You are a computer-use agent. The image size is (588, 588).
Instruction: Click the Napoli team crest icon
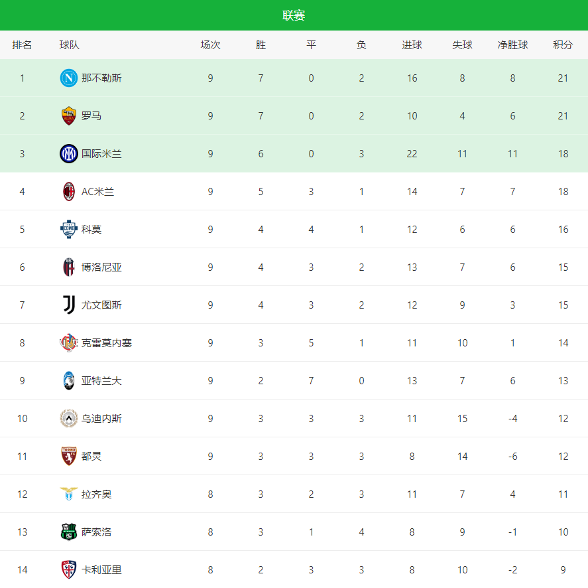tap(69, 78)
